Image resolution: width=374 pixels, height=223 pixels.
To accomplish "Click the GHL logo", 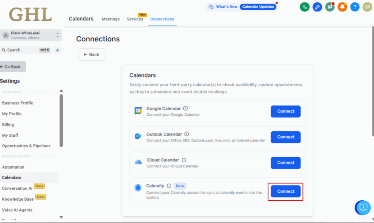I will coord(31,14).
